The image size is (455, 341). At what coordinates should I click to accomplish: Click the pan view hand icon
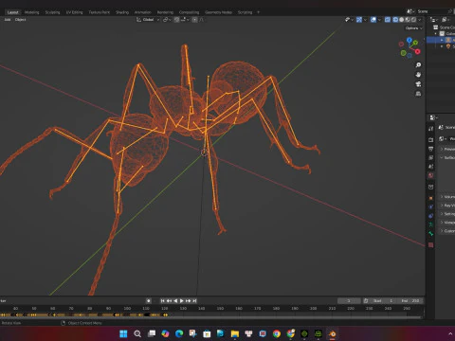click(x=418, y=75)
